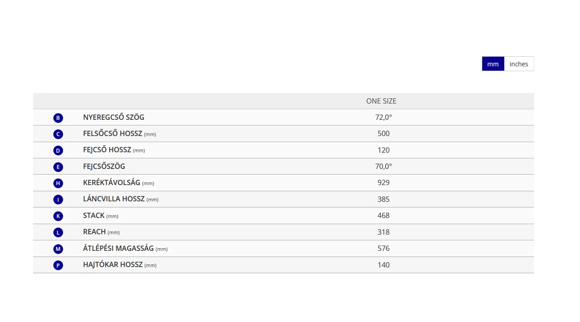Click the ONE SIZE column header
This screenshot has width=580, height=322.
[x=381, y=101]
